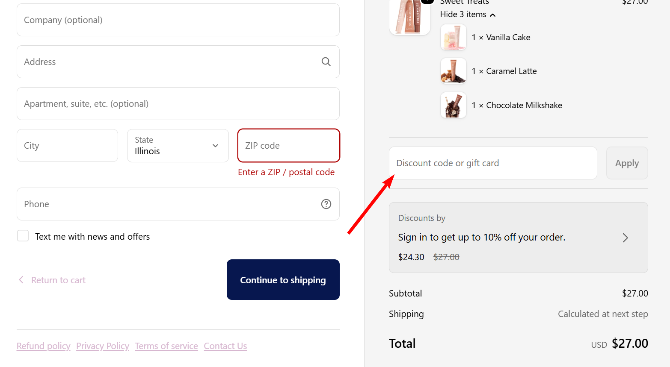
Task: Open the Contact Us page
Action: (x=225, y=346)
